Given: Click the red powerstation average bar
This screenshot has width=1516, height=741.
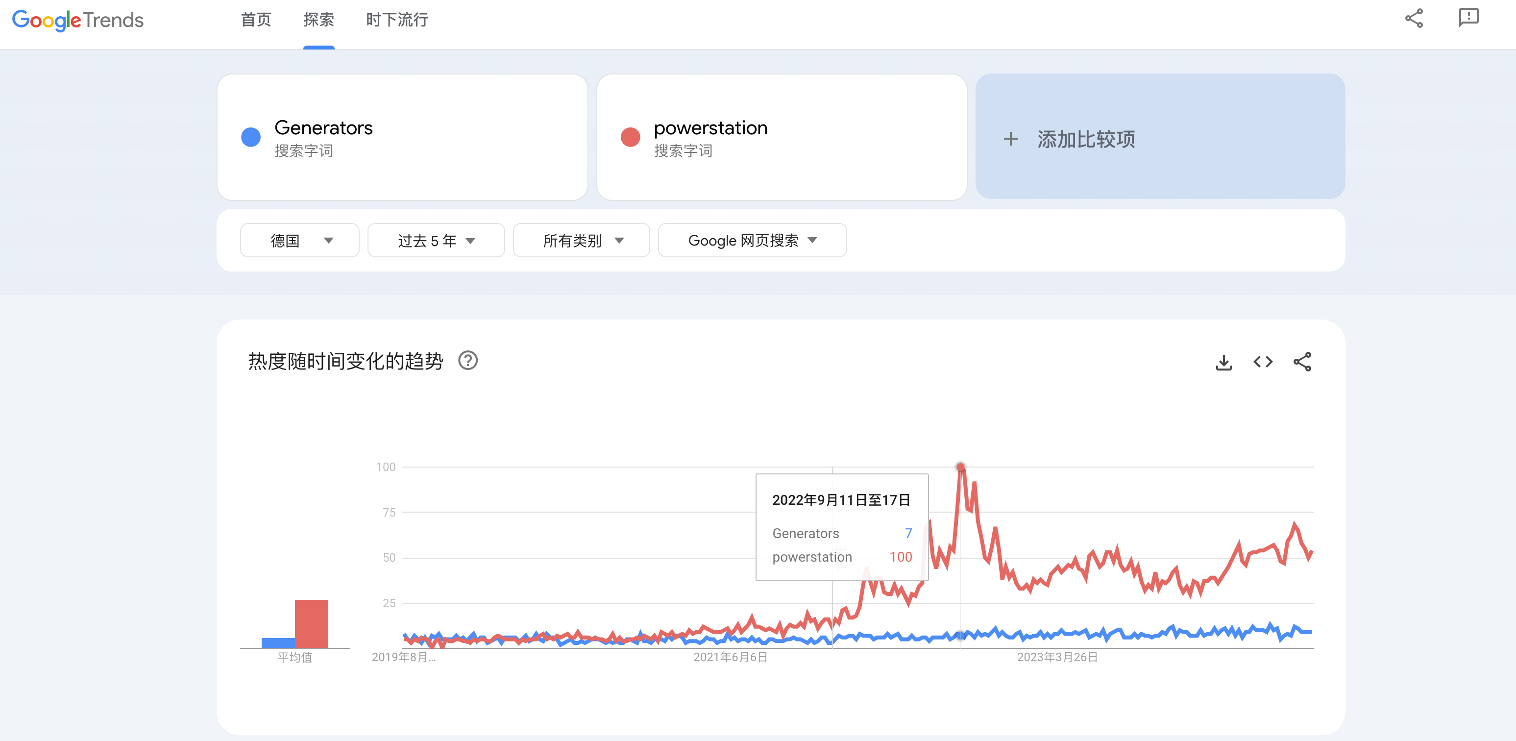Looking at the screenshot, I should click(x=311, y=624).
